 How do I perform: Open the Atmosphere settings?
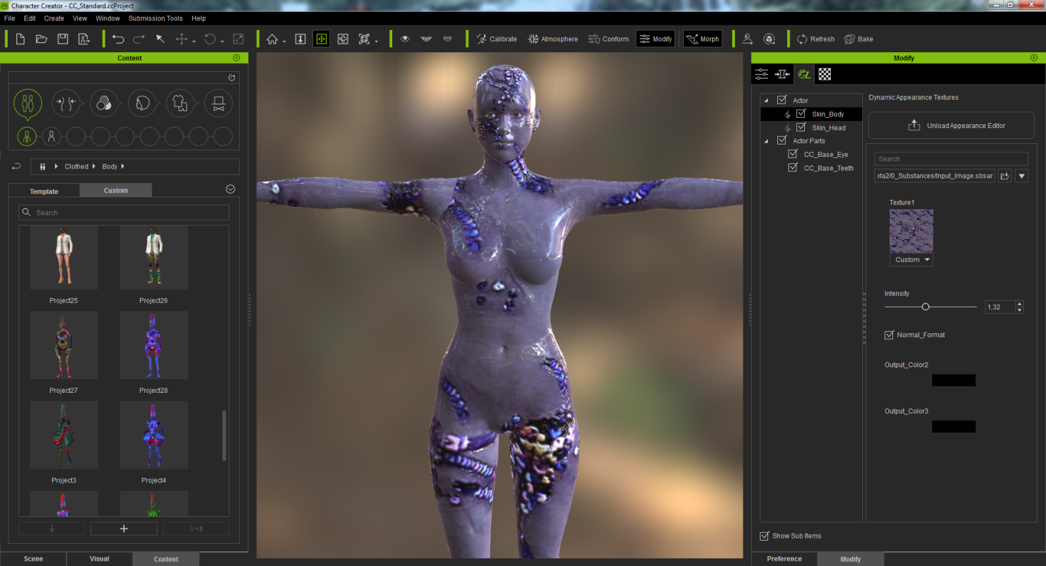[x=552, y=39]
